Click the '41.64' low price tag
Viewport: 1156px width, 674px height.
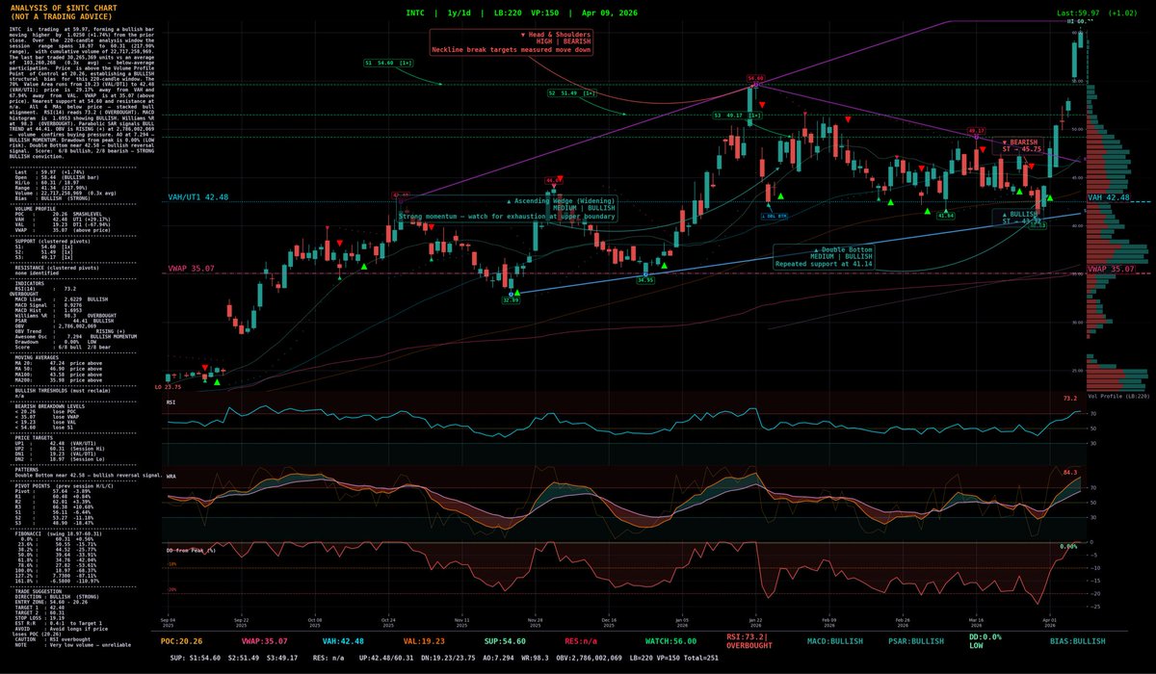point(945,216)
